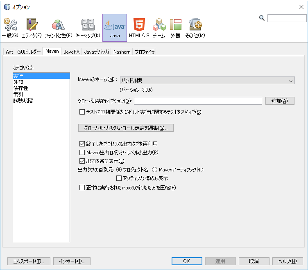
Task: Enable mojoの折りたたみを圧縮(F) checkbox
Action: pyautogui.click(x=82, y=188)
